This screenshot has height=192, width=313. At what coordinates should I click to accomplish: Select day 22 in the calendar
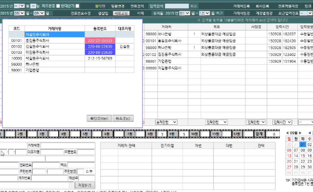click(x=303, y=161)
